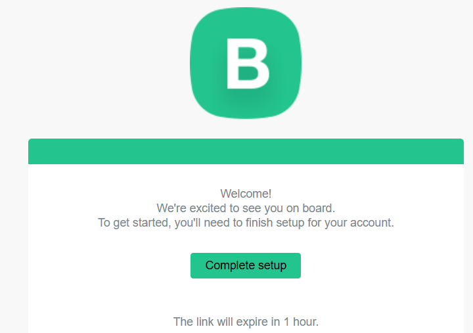Click the white letter B in the logo

(x=246, y=64)
